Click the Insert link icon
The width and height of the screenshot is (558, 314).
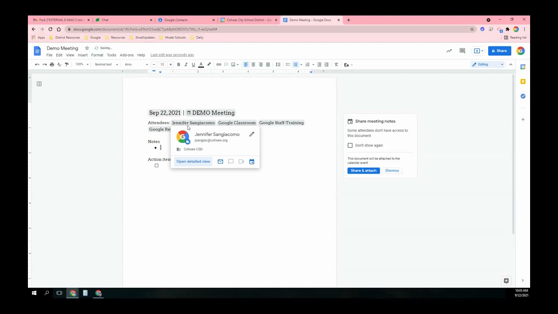pos(219,65)
